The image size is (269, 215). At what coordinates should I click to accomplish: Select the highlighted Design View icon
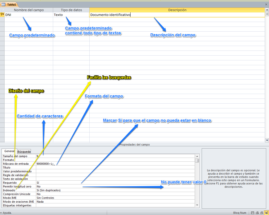point(266,212)
